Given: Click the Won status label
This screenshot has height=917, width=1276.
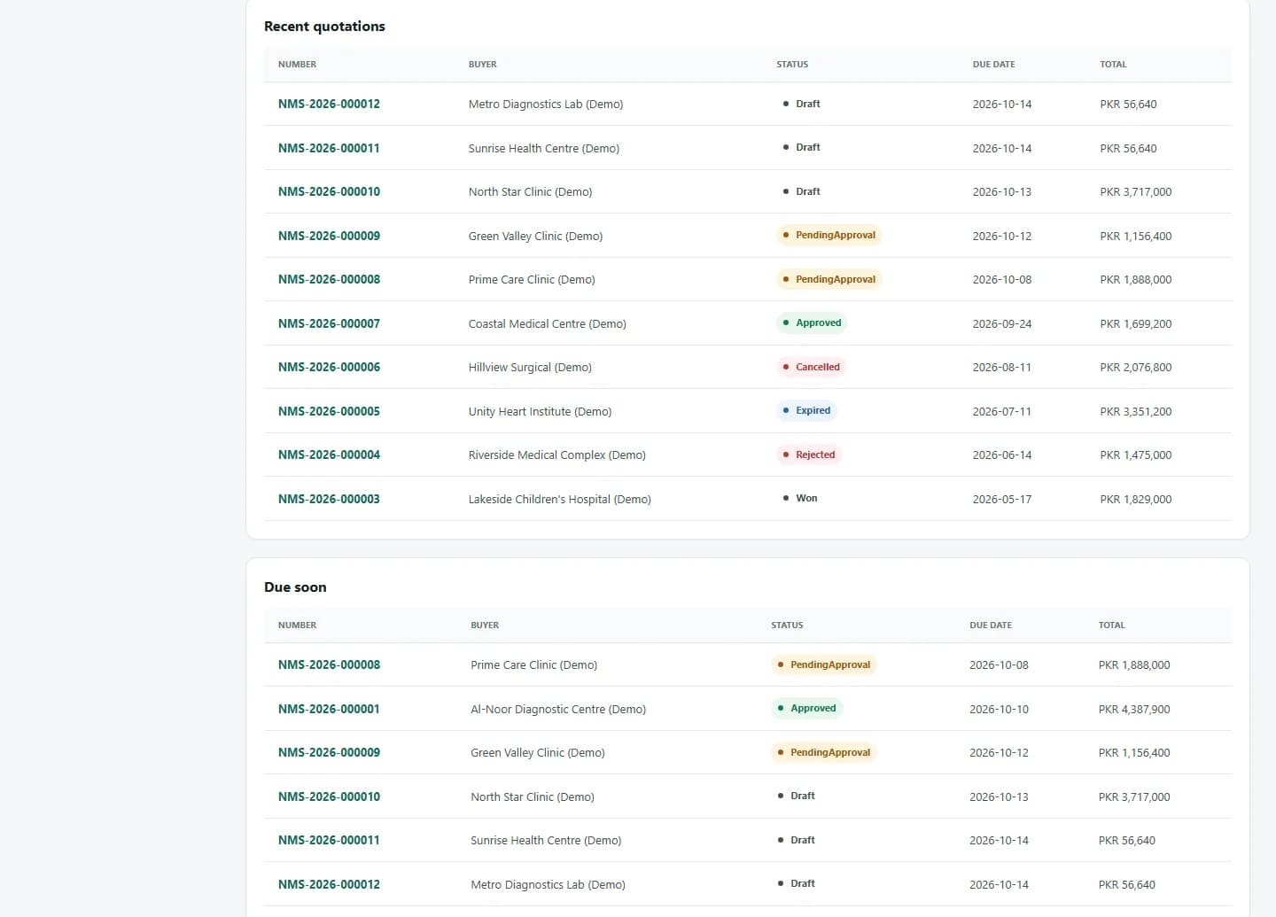Looking at the screenshot, I should pos(800,498).
